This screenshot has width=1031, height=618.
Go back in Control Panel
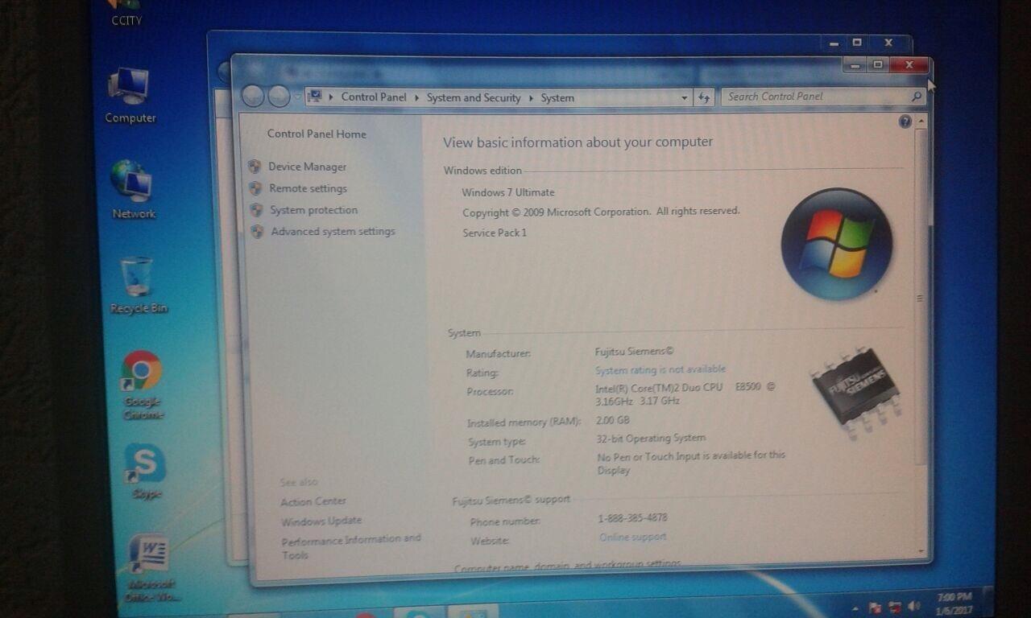click(x=253, y=97)
